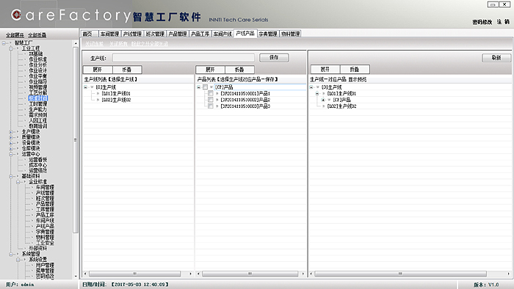Select [L02]生产线02 in the 显示预览 panel
This screenshot has width=514, height=289.
(x=341, y=106)
